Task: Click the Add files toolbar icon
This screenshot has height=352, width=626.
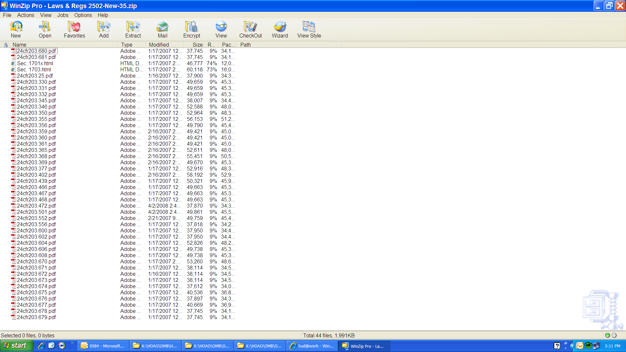Action: [x=104, y=29]
